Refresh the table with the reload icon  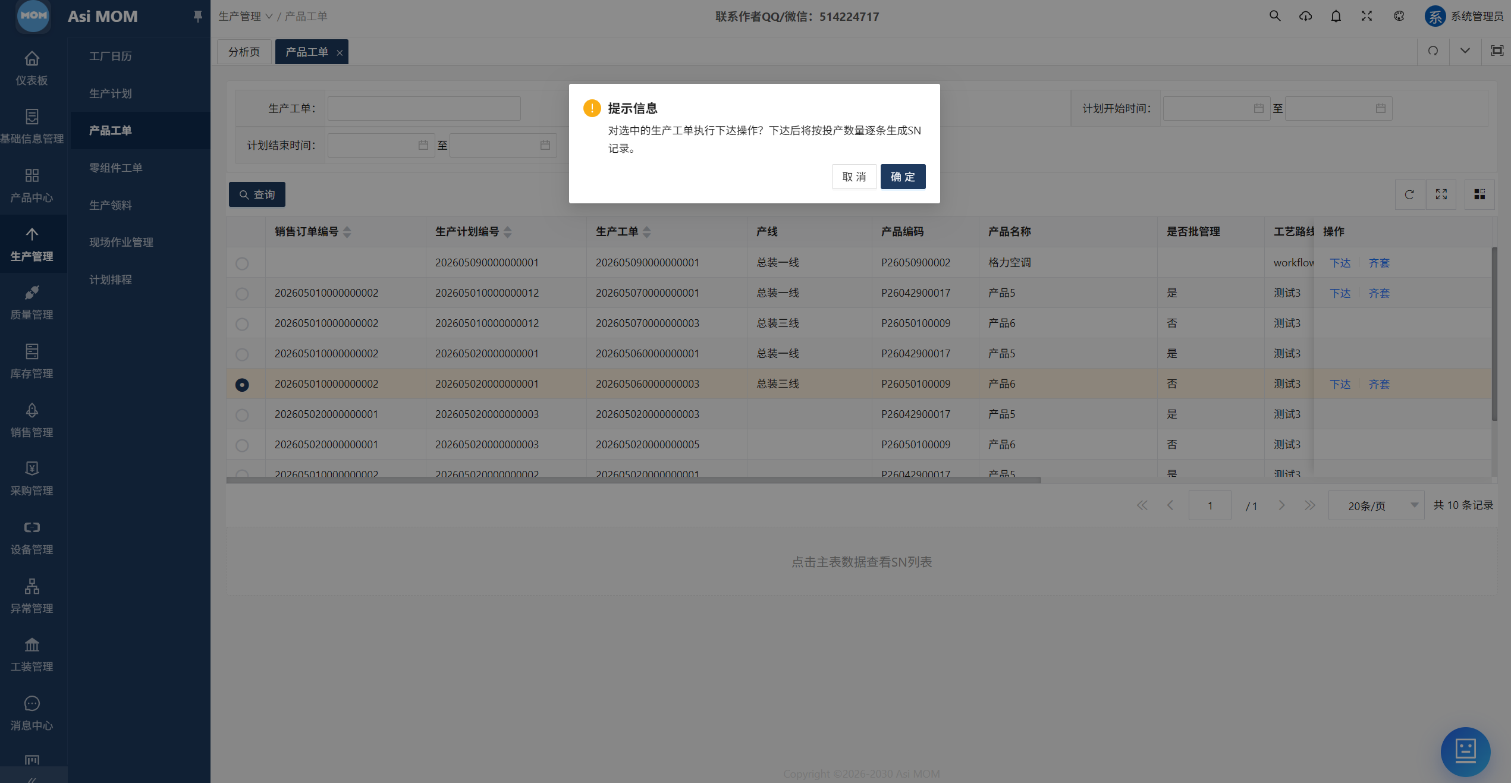[1409, 194]
